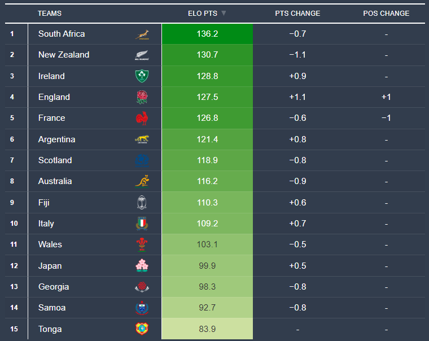Click the Italy tricolor shield crest
This screenshot has width=429, height=341.
(142, 224)
